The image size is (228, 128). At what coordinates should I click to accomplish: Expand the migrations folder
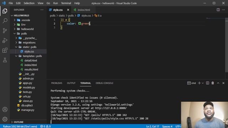[x=16, y=43]
